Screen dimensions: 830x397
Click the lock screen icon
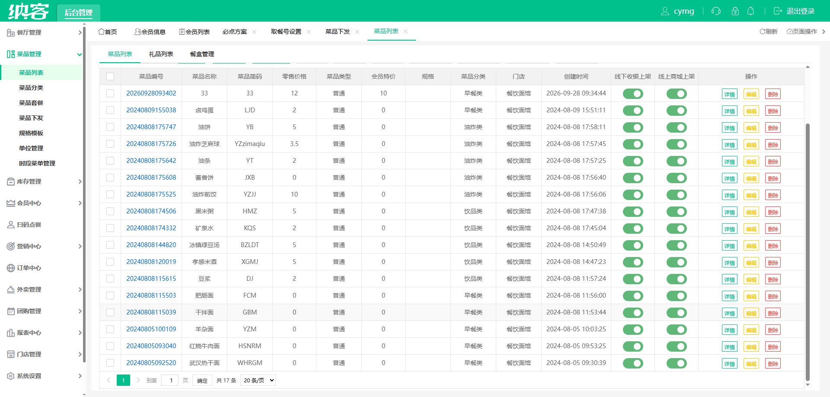click(735, 11)
